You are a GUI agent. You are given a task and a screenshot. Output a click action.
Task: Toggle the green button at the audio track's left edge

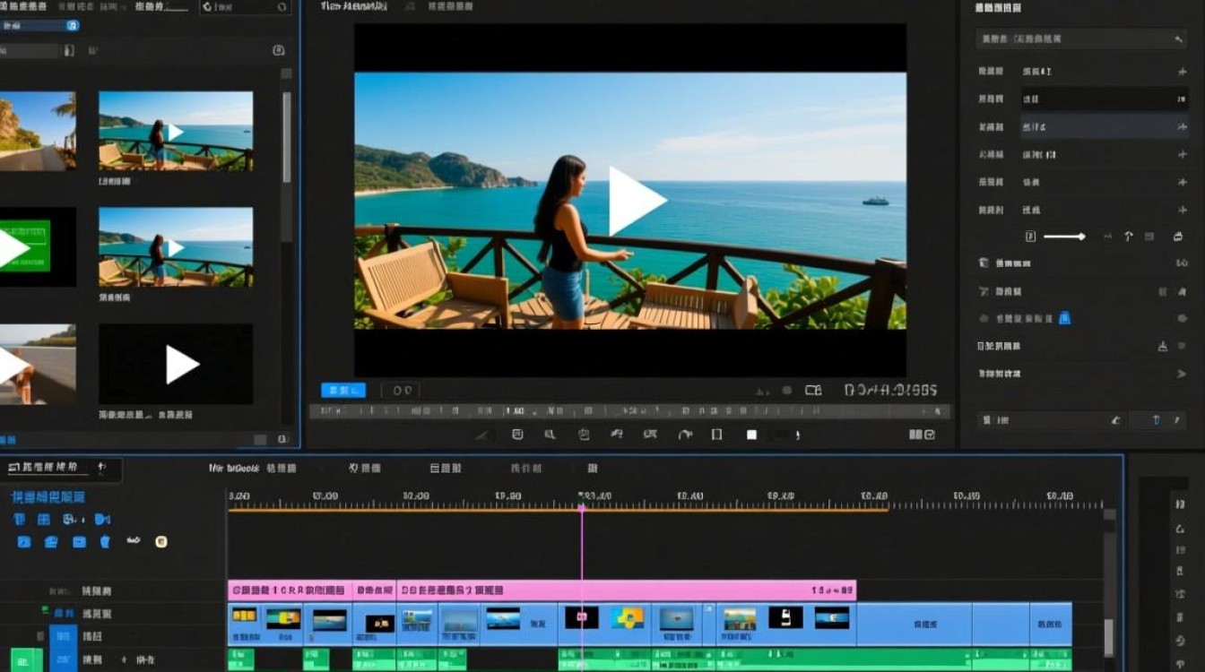[25, 659]
